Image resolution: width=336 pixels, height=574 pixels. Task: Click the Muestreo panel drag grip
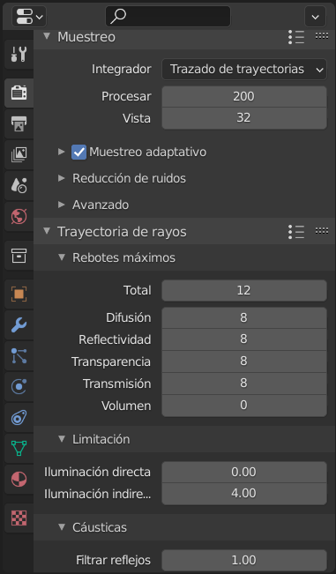point(322,36)
